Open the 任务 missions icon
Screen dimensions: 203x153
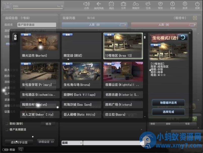[148, 6]
